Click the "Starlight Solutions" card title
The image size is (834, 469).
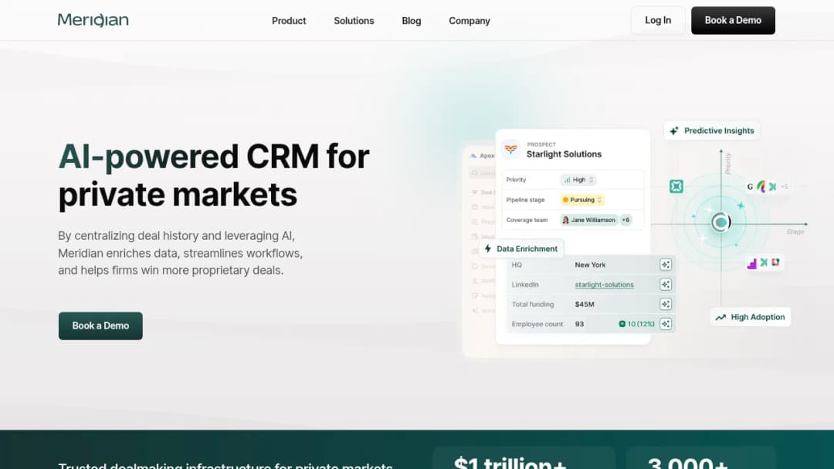point(564,154)
